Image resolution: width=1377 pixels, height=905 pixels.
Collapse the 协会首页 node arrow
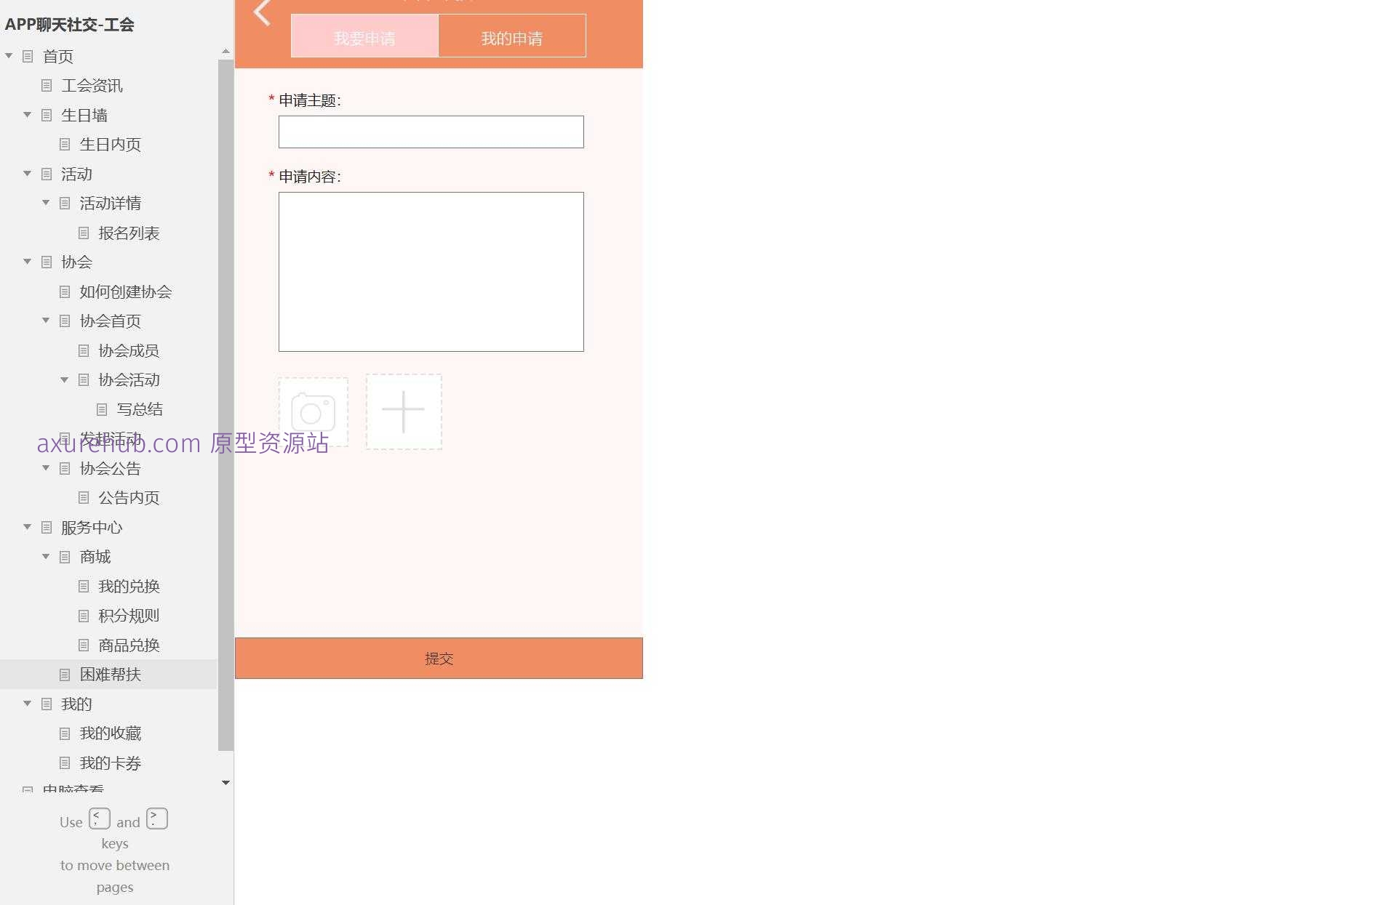pos(46,321)
